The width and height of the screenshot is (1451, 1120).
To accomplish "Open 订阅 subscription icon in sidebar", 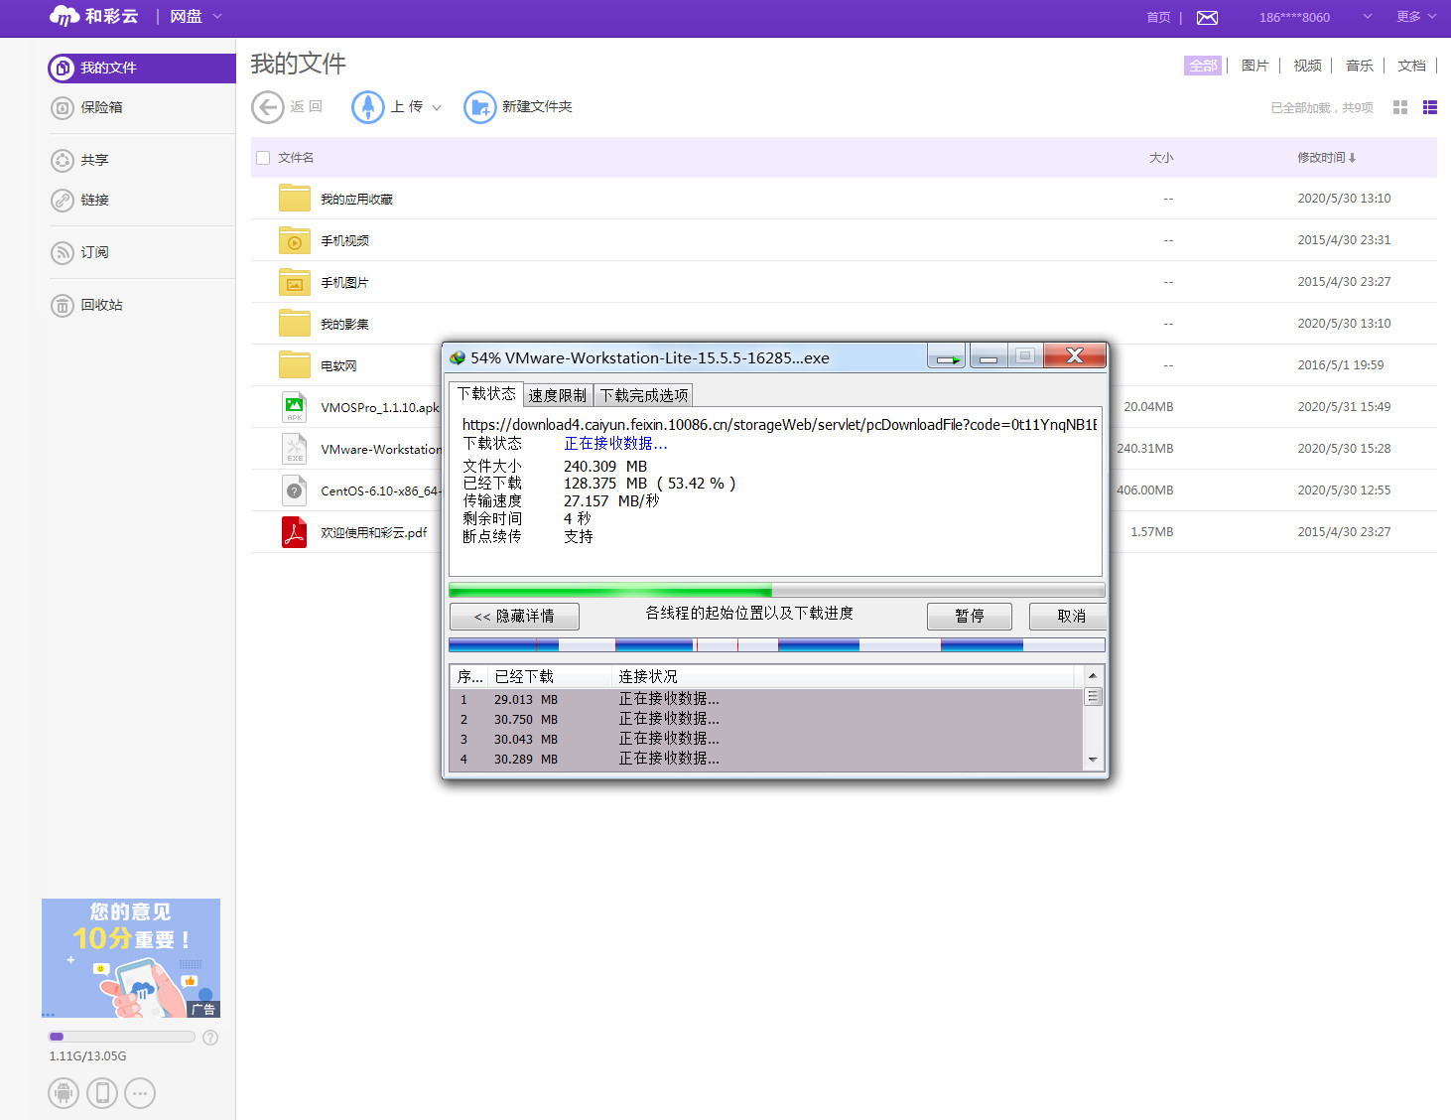I will click(63, 253).
